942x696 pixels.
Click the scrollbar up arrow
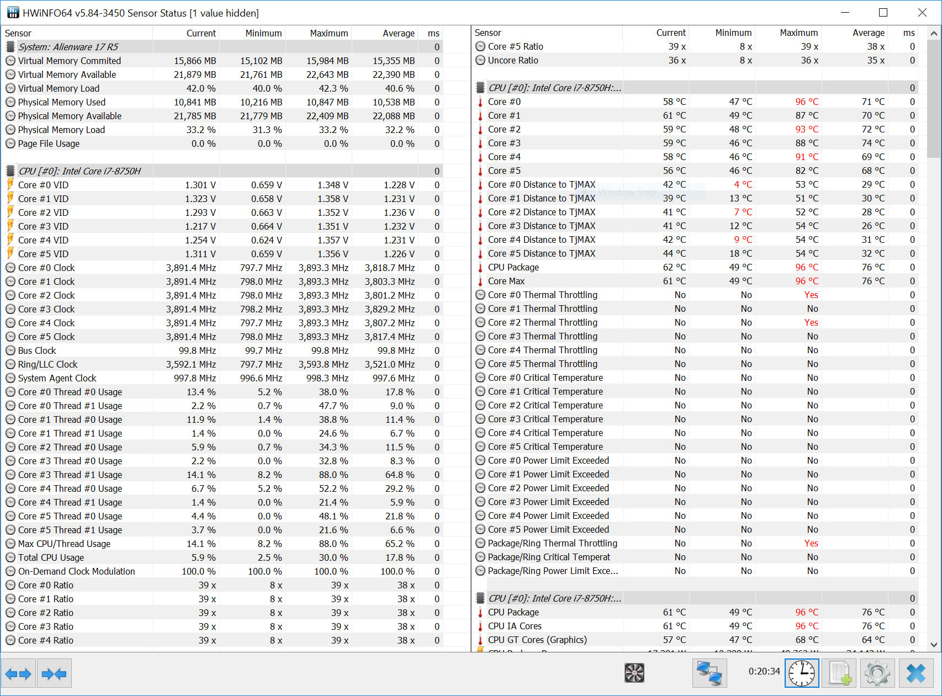tap(934, 33)
